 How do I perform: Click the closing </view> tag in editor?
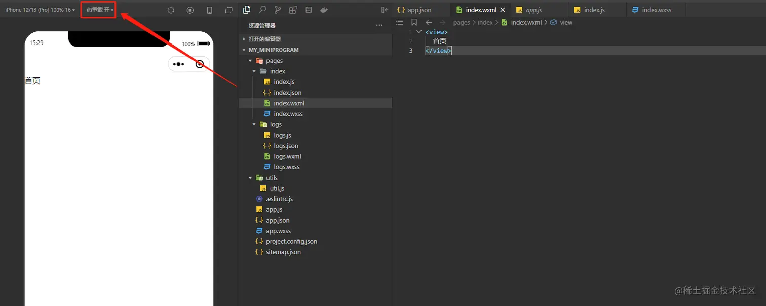coord(438,51)
